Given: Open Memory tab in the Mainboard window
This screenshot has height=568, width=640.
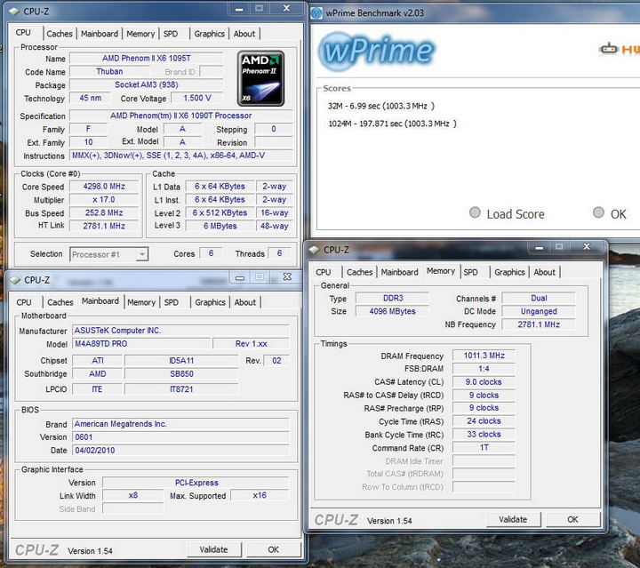Looking at the screenshot, I should coord(141,302).
